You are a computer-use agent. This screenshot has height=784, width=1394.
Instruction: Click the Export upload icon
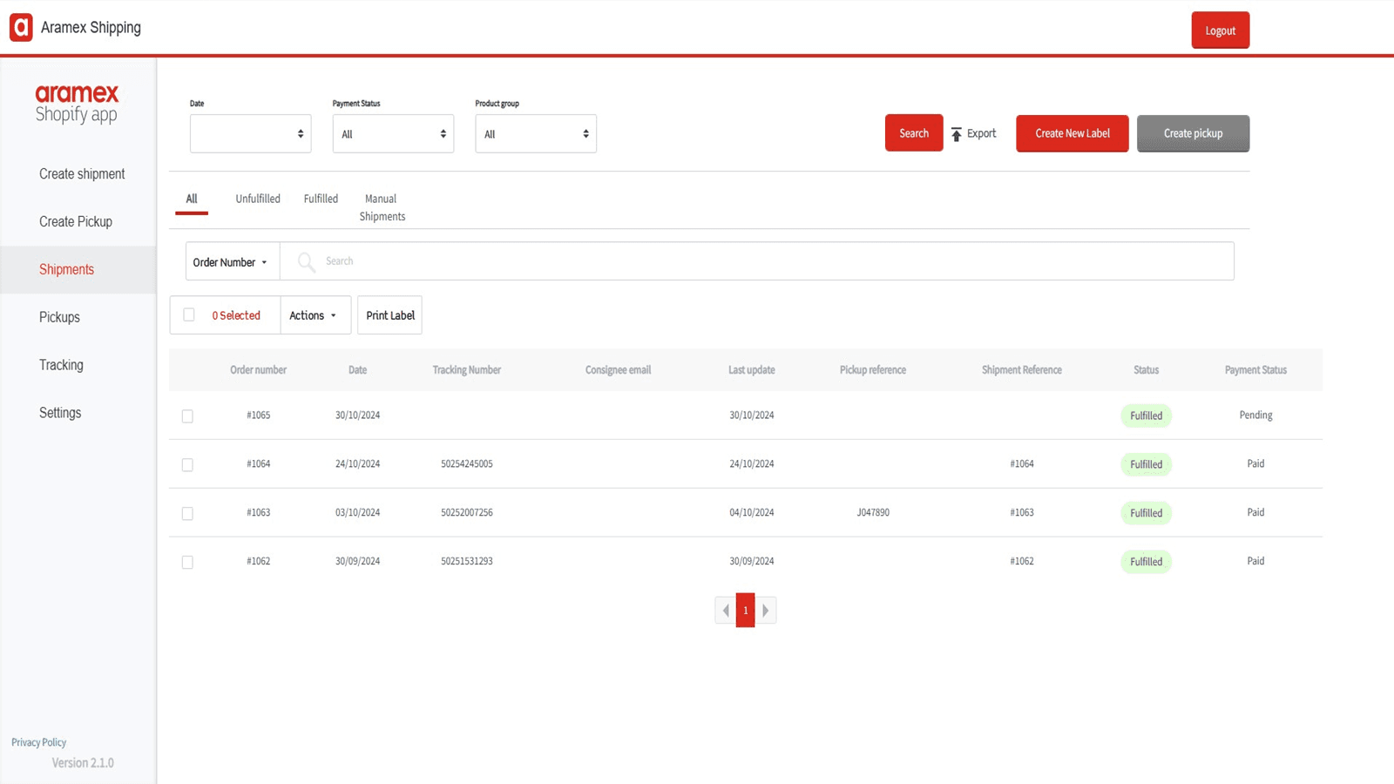coord(956,133)
